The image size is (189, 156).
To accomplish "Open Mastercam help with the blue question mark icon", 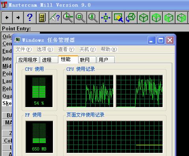I will [x=30, y=18].
